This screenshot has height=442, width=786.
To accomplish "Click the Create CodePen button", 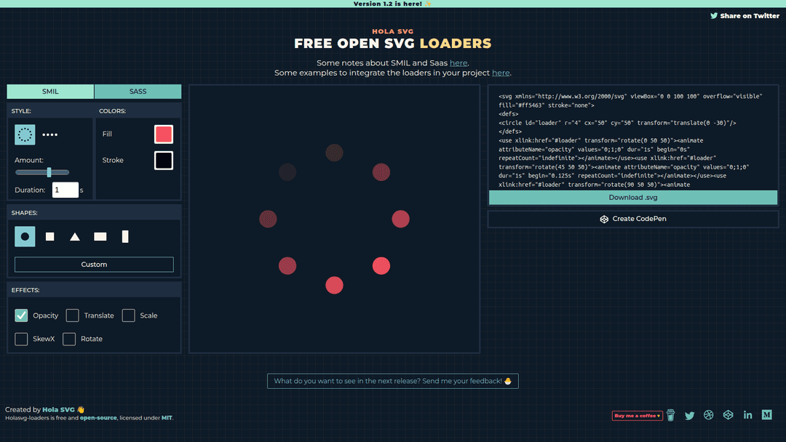I will (x=632, y=219).
